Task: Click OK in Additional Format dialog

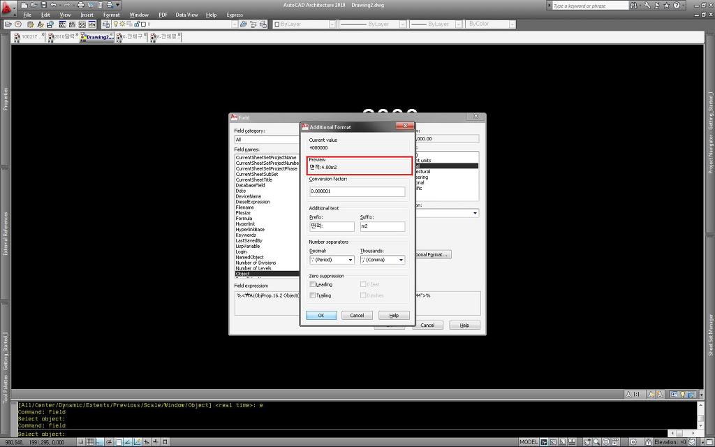Action: [x=321, y=316]
